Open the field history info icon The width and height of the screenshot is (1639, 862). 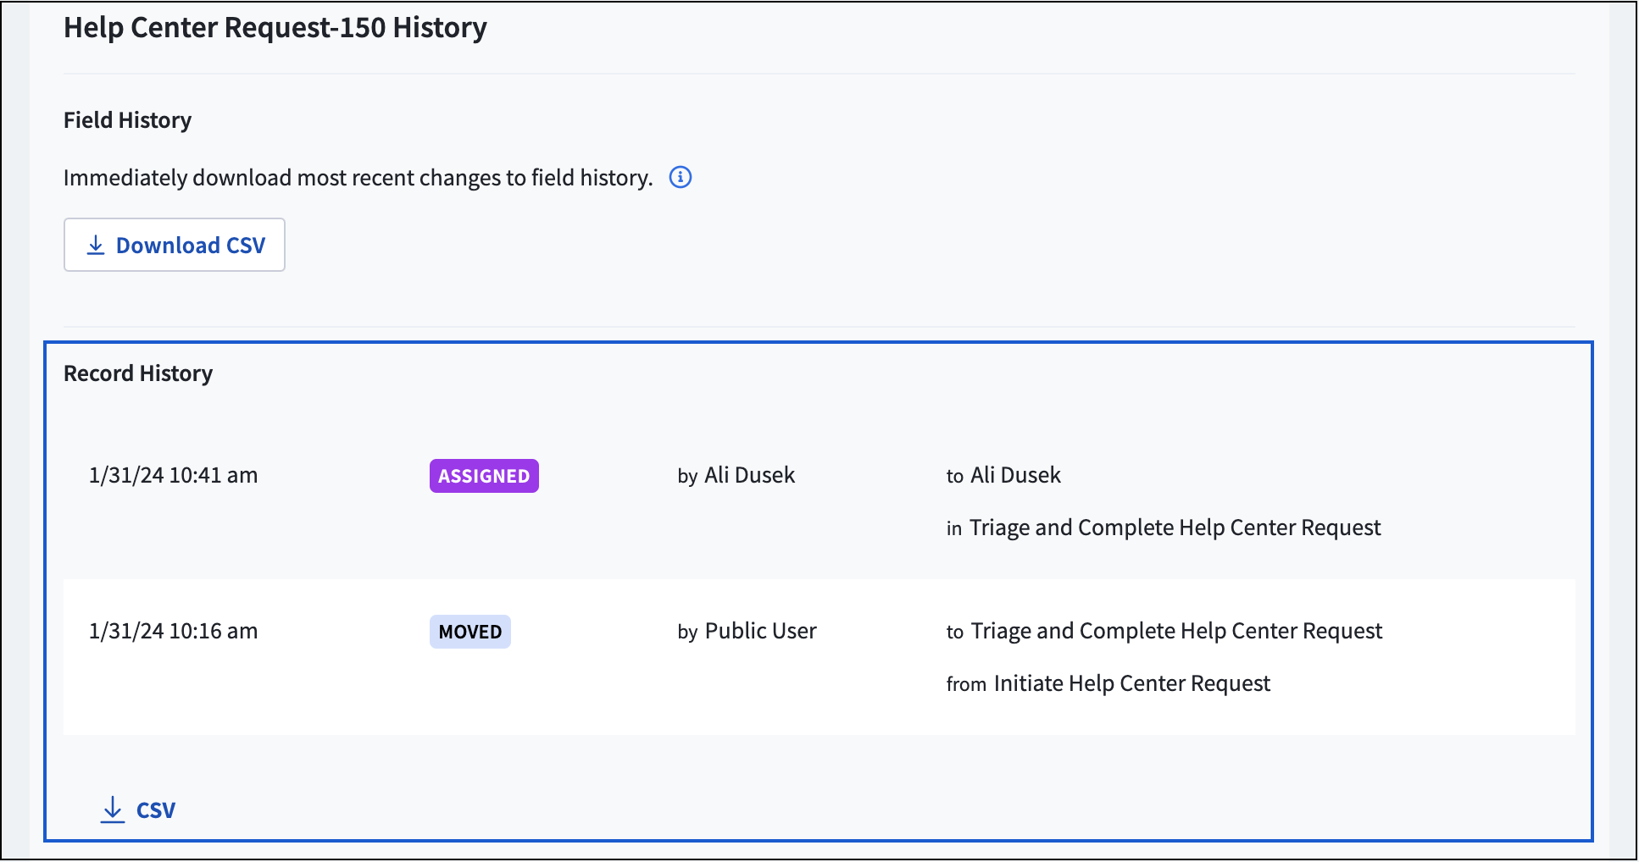681,177
